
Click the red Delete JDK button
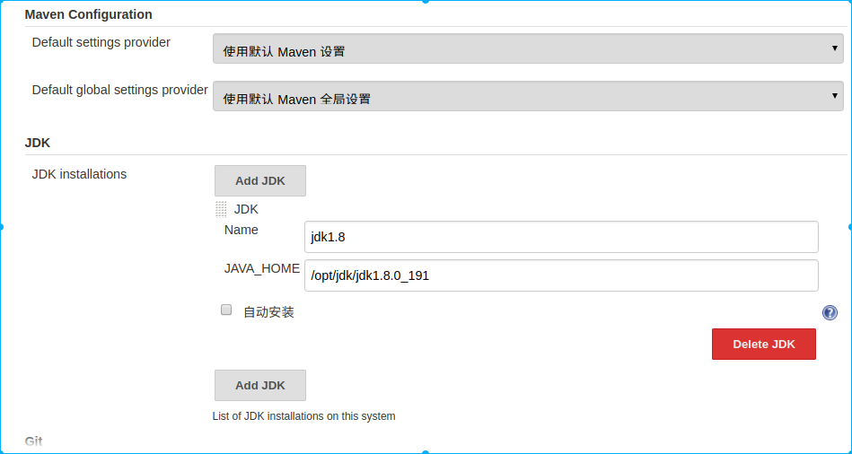click(763, 344)
